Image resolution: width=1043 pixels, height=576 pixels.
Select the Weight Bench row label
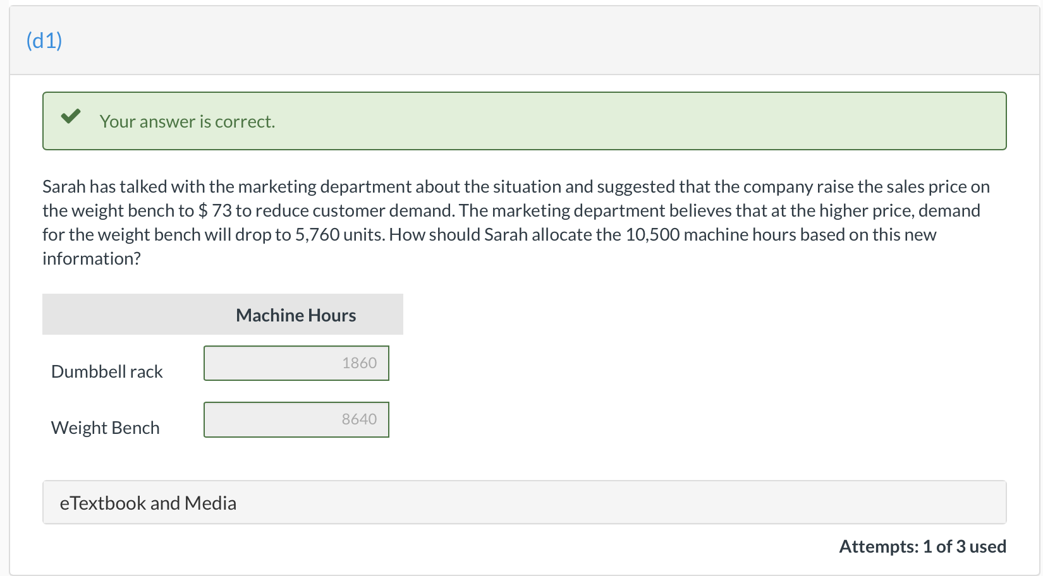(x=105, y=428)
